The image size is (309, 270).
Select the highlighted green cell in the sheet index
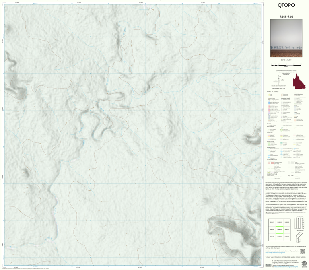(280, 230)
